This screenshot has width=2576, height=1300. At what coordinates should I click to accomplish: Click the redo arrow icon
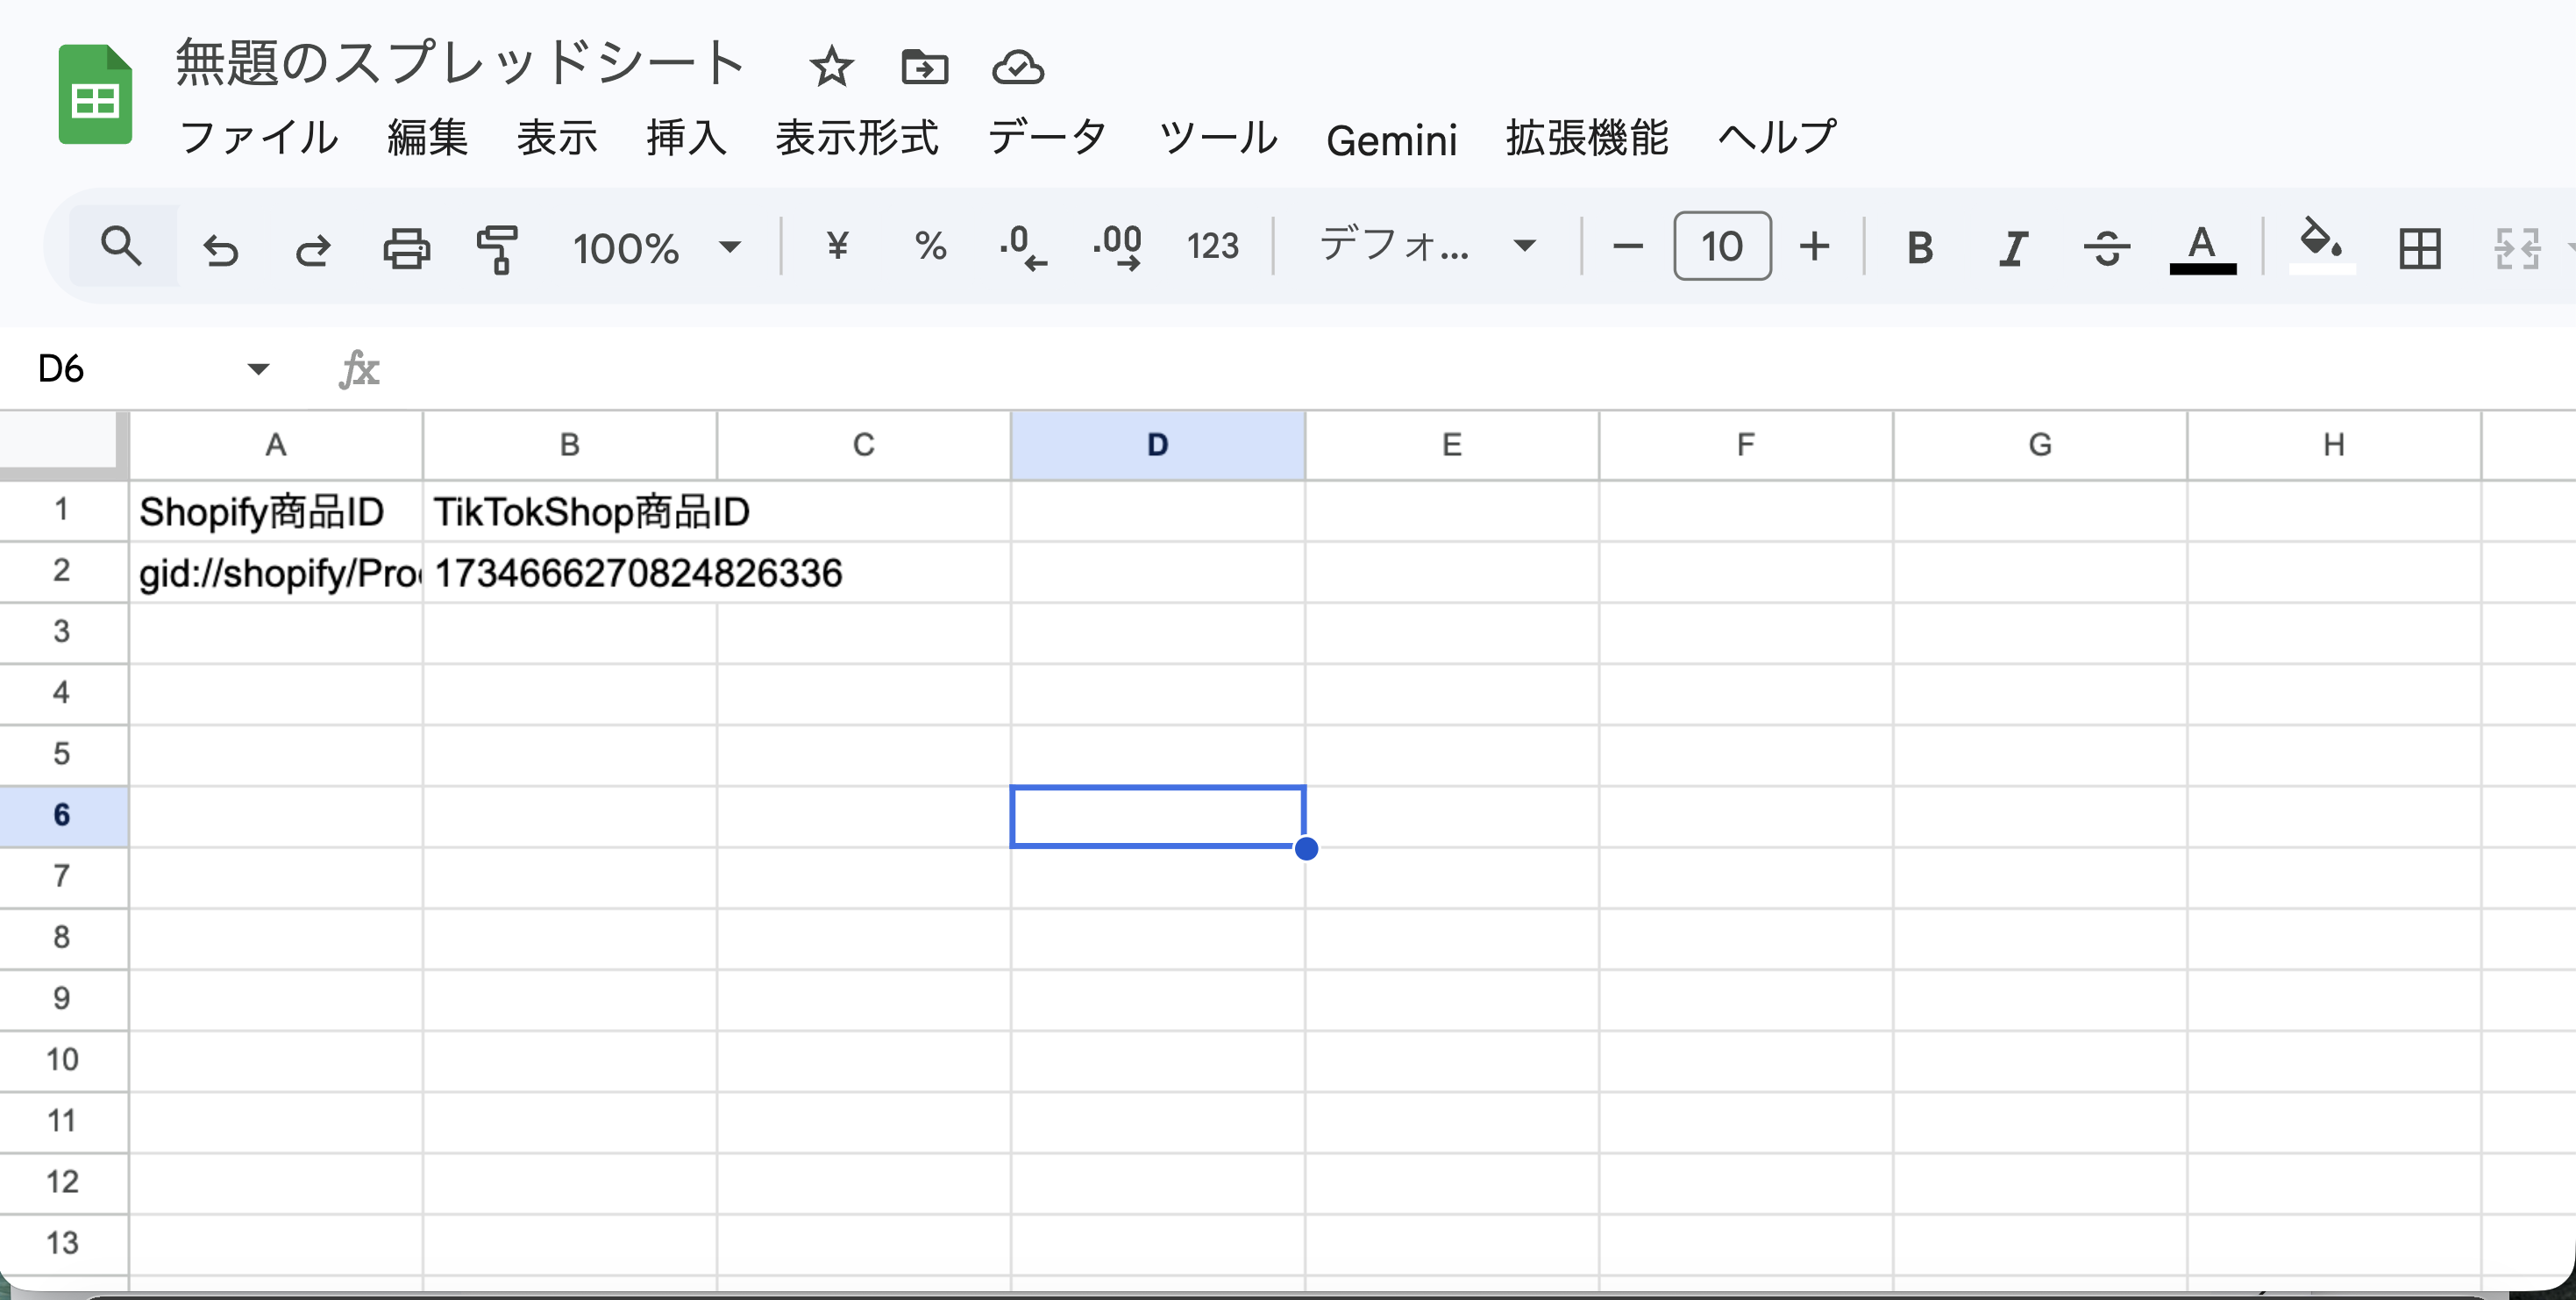pos(313,248)
